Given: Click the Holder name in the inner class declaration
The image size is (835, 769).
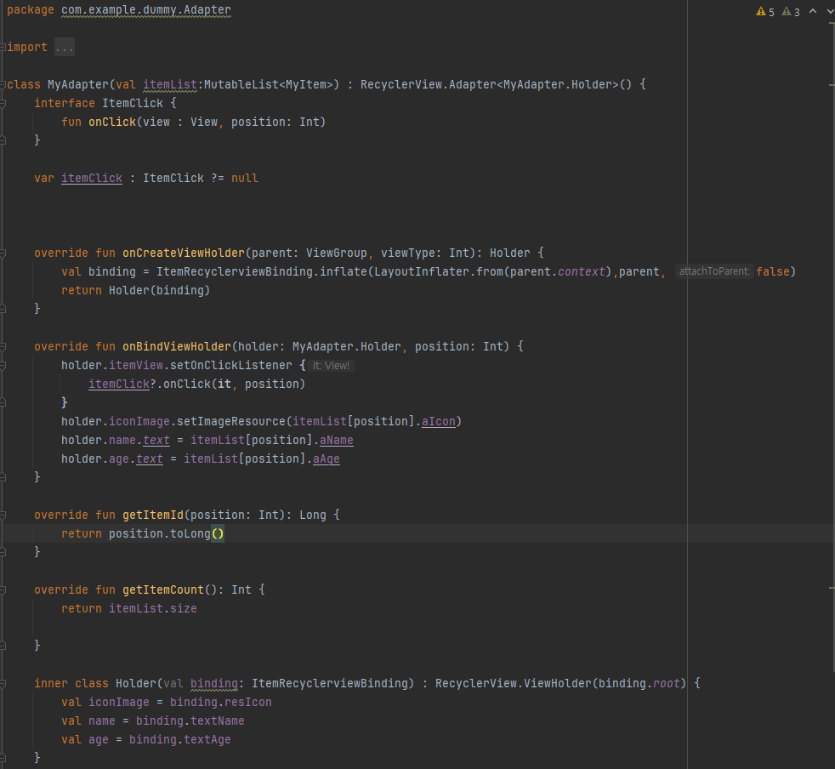Looking at the screenshot, I should (136, 684).
